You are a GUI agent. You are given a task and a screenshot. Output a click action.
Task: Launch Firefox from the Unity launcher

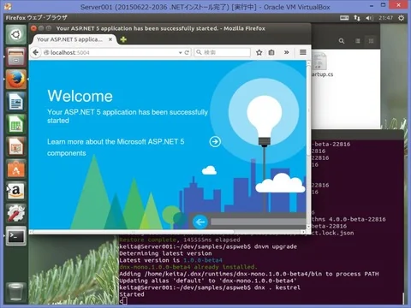coord(15,80)
